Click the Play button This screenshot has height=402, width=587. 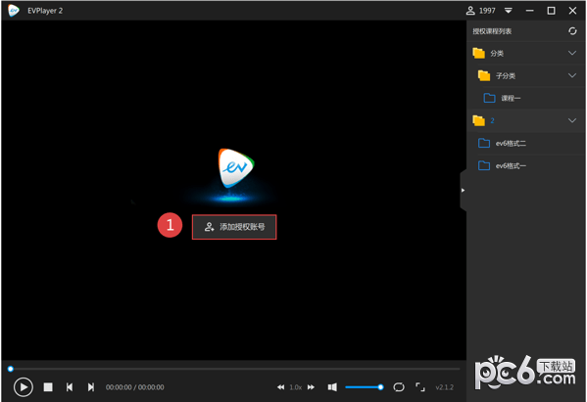click(x=24, y=387)
